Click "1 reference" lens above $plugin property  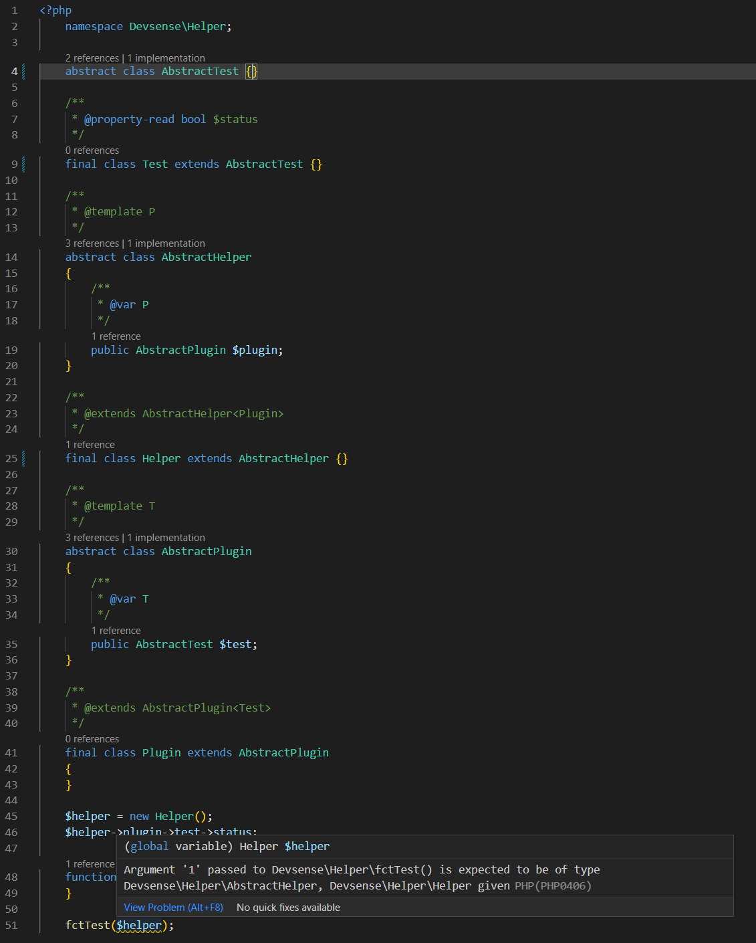116,336
